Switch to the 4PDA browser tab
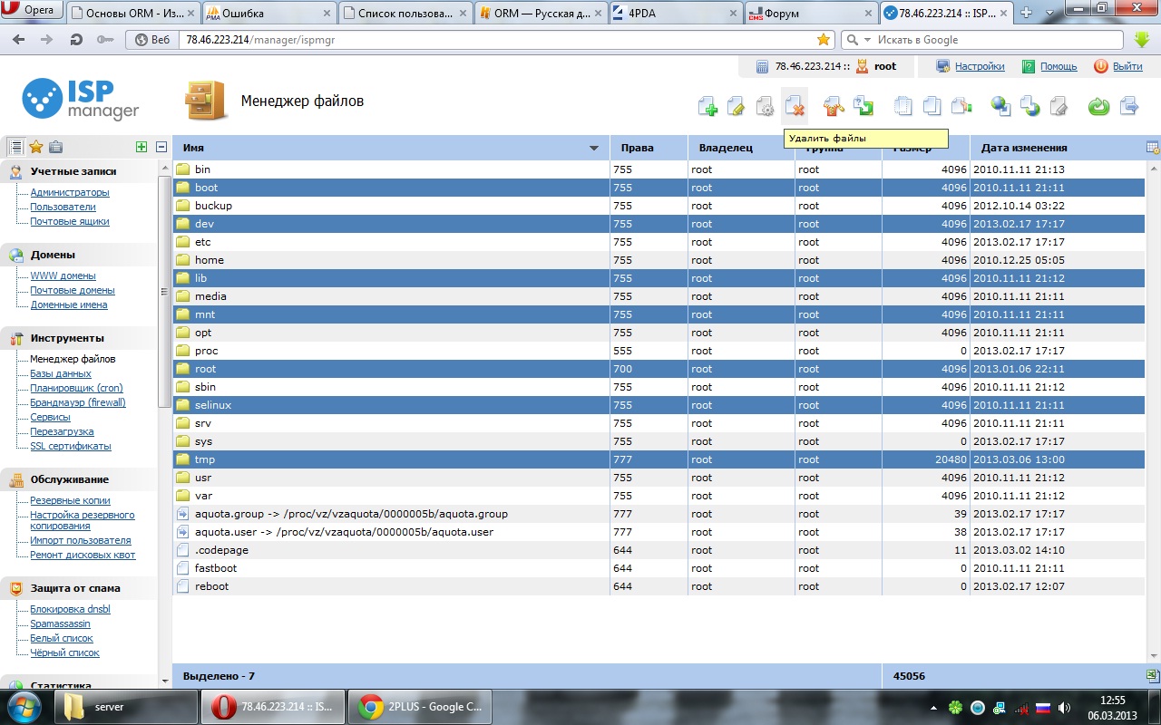 pyautogui.click(x=673, y=14)
